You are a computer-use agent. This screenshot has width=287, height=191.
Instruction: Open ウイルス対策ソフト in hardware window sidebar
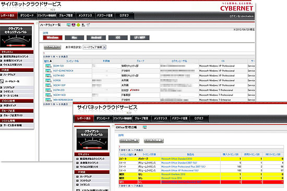point(13,65)
